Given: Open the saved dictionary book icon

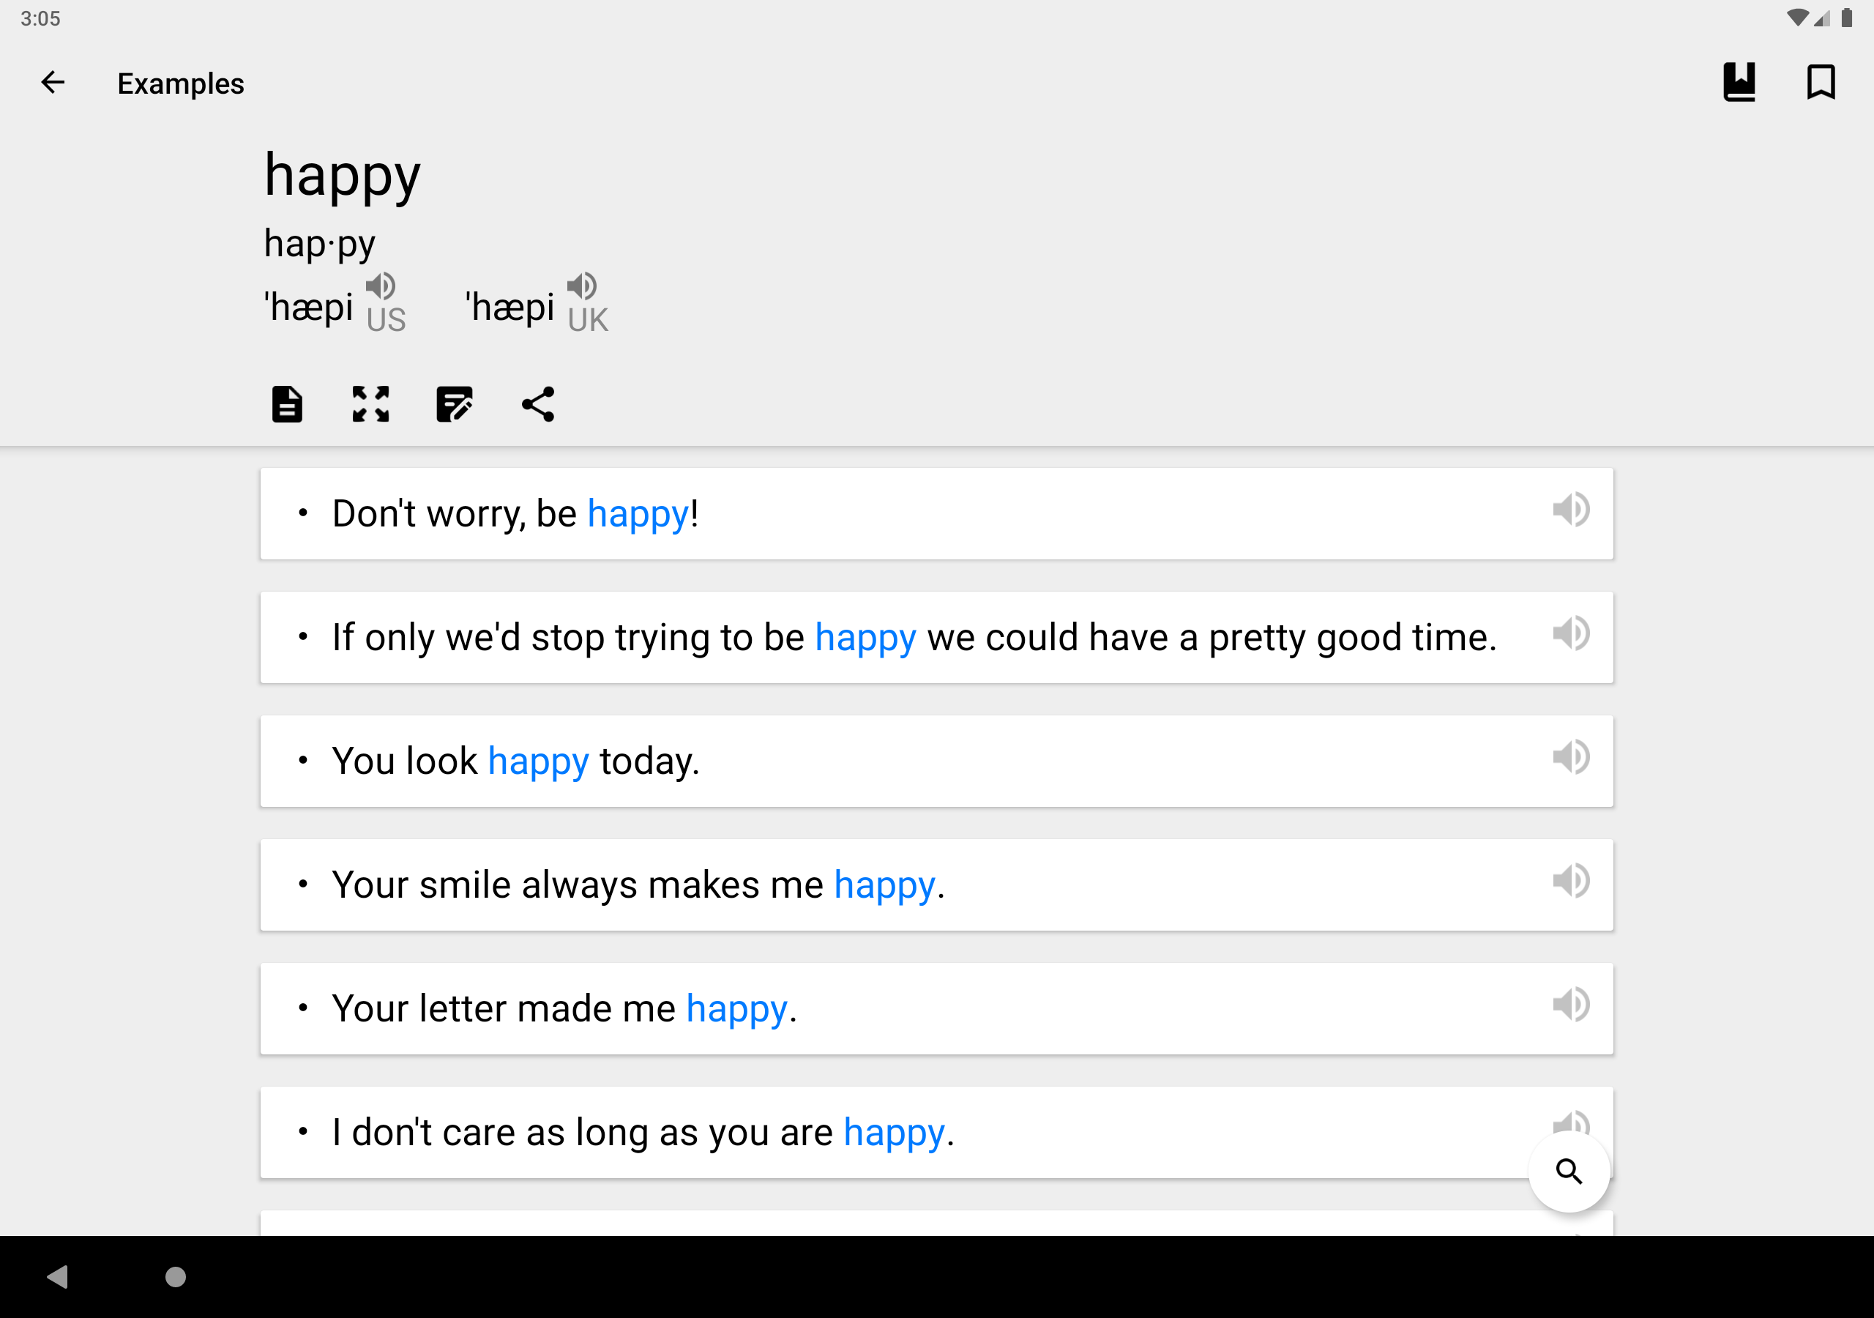Looking at the screenshot, I should click(x=1739, y=83).
